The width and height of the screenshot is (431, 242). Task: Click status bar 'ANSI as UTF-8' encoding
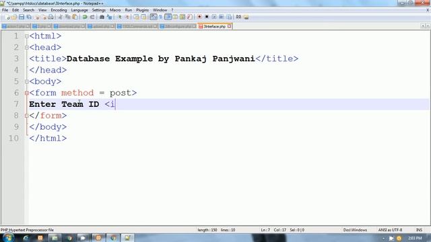pyautogui.click(x=390, y=230)
